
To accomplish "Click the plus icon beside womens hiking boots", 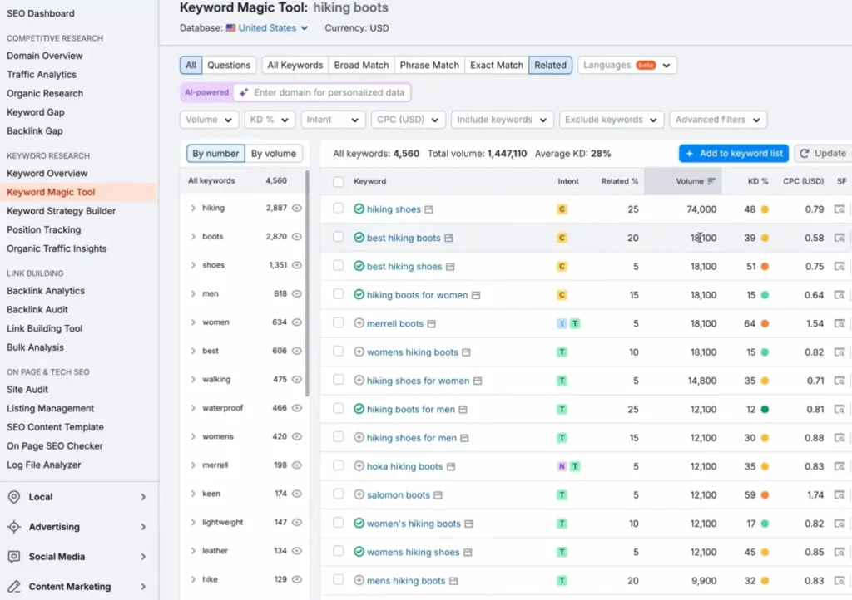I will pos(359,352).
